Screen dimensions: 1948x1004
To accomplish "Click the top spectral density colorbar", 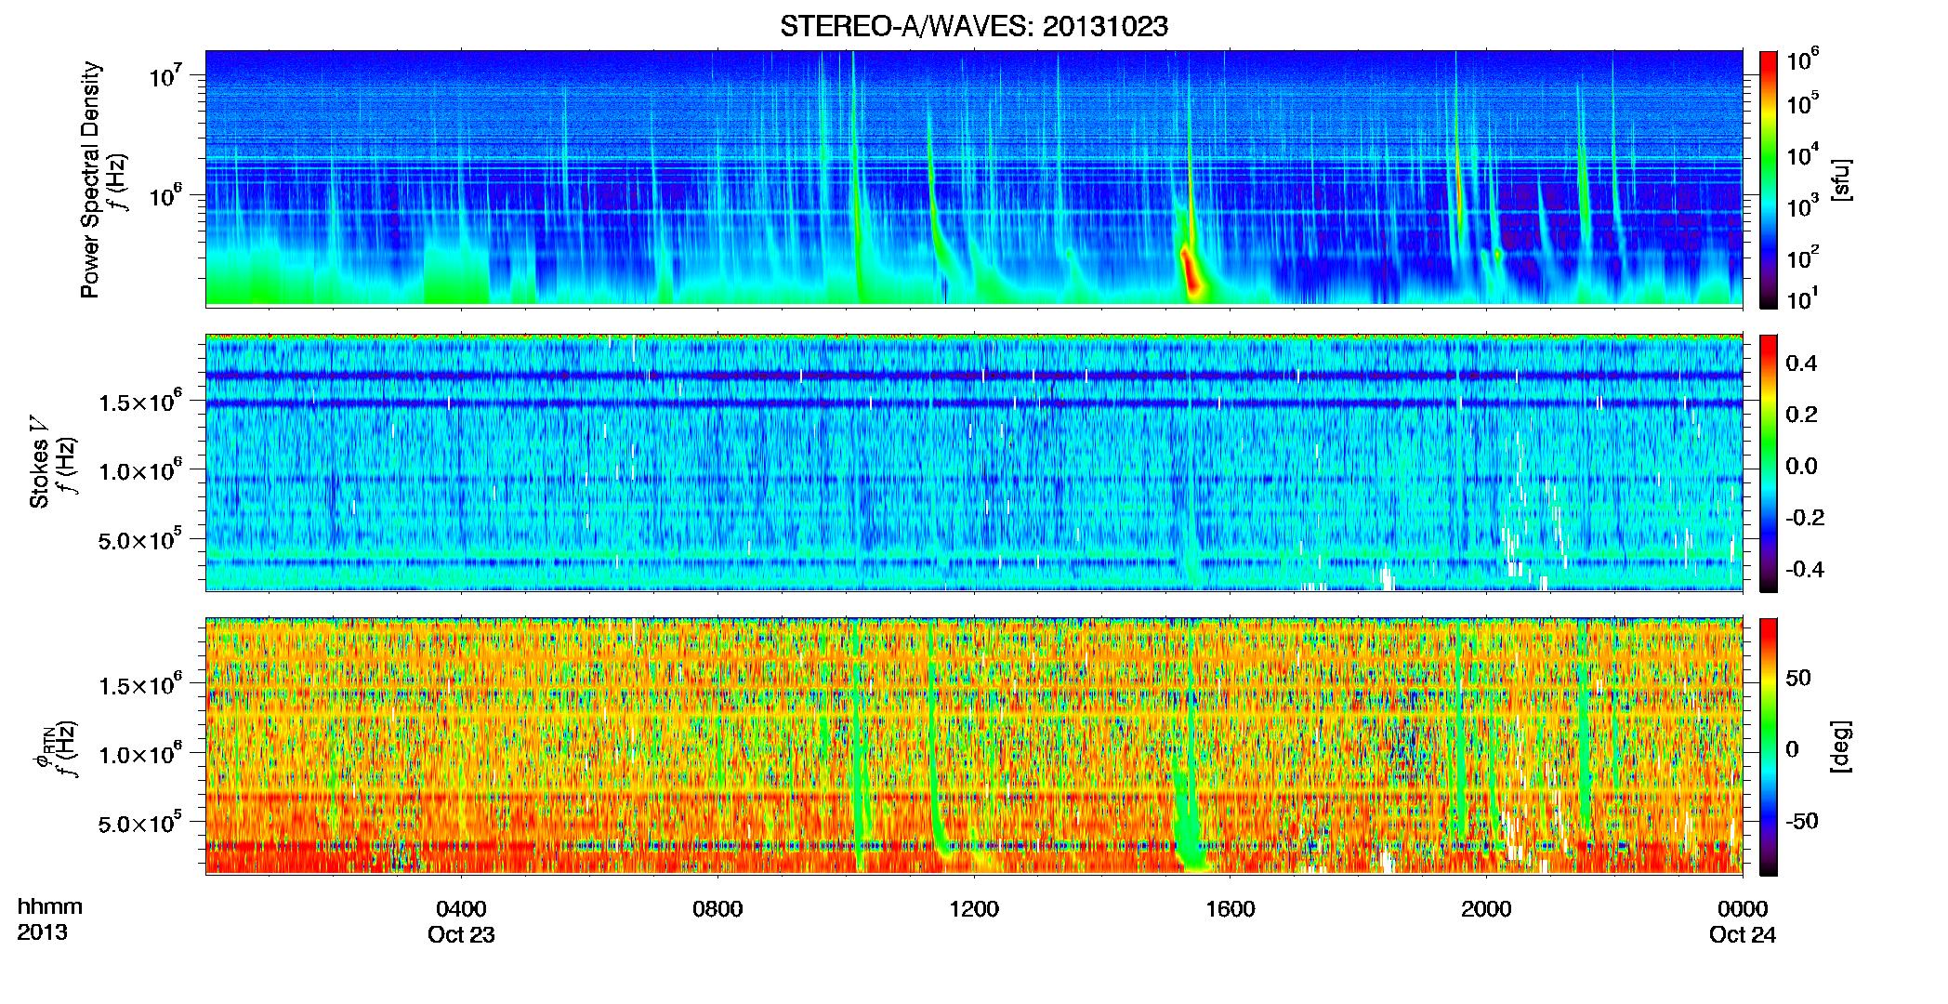I will [1768, 179].
